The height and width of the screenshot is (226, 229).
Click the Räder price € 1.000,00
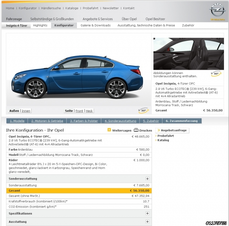click(141, 160)
